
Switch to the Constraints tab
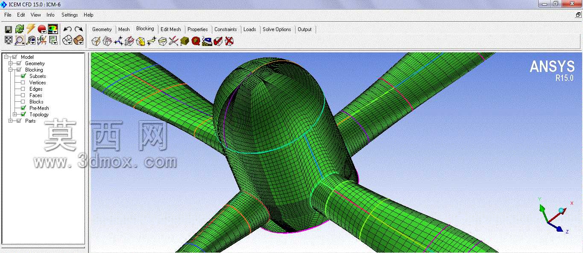[226, 29]
